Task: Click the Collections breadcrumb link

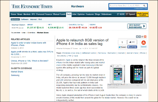Action: tap(31, 33)
